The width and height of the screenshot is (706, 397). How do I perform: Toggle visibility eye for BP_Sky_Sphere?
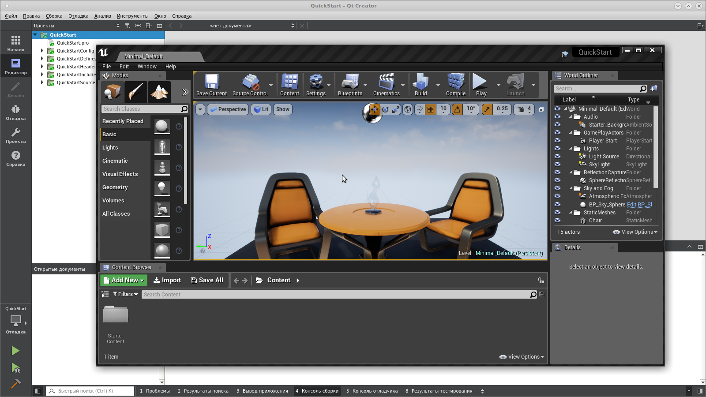[x=557, y=204]
